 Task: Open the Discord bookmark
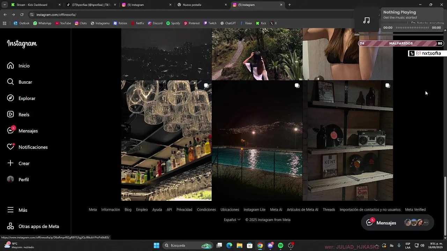pyautogui.click(x=155, y=23)
